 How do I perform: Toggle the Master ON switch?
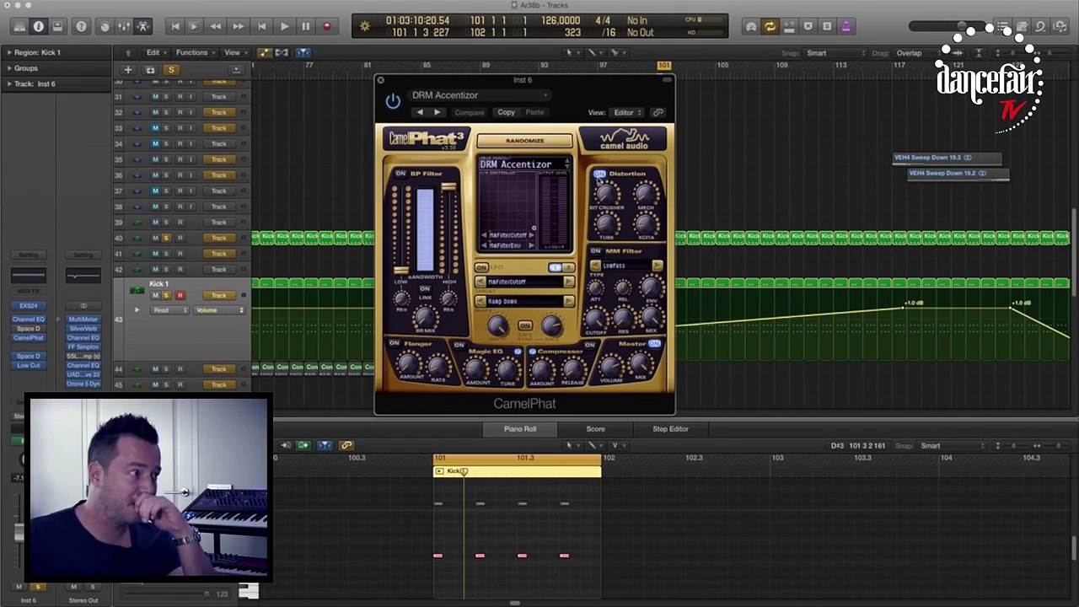click(654, 344)
